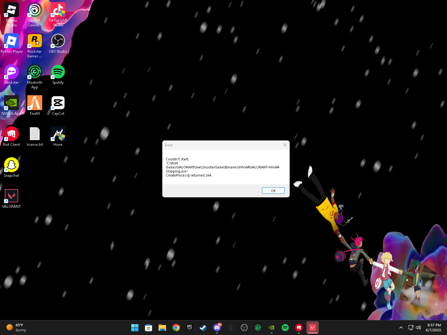Click the Error dialog title bar text
The height and width of the screenshot is (335, 447).
[x=169, y=145]
